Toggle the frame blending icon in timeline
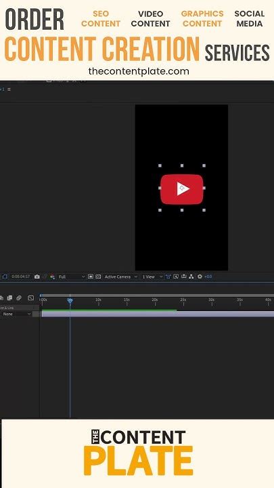The image size is (274, 488). tap(9, 298)
